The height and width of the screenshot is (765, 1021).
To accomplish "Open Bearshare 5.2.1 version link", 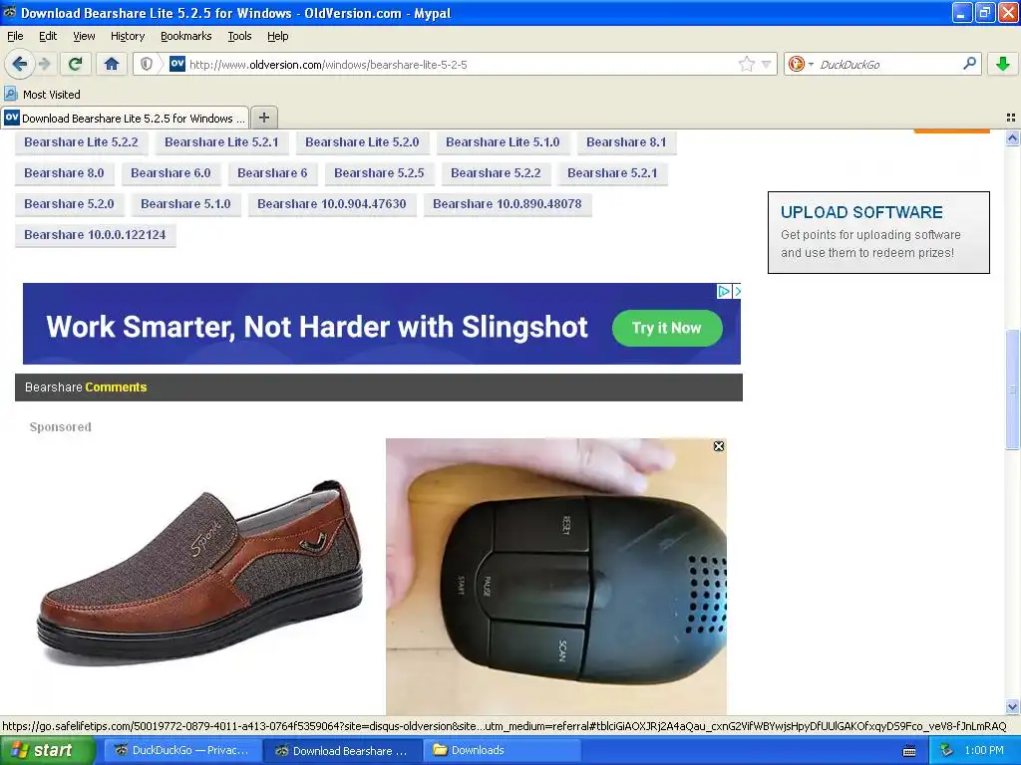I will (612, 173).
